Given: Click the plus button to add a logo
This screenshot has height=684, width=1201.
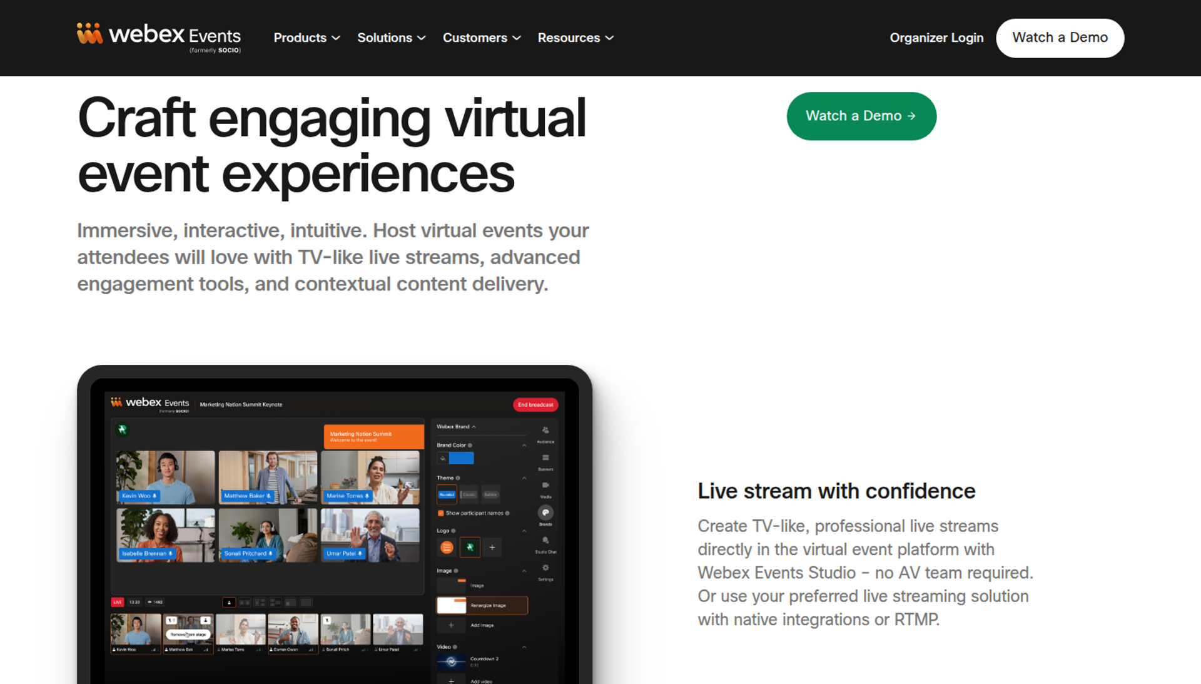Looking at the screenshot, I should (492, 548).
